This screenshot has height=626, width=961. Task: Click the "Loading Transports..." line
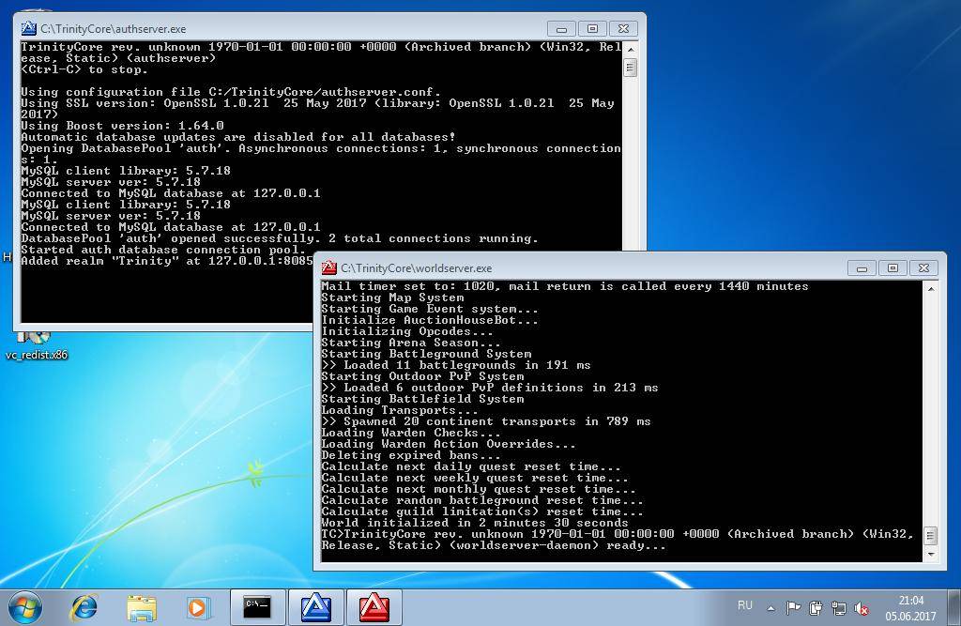coord(400,410)
